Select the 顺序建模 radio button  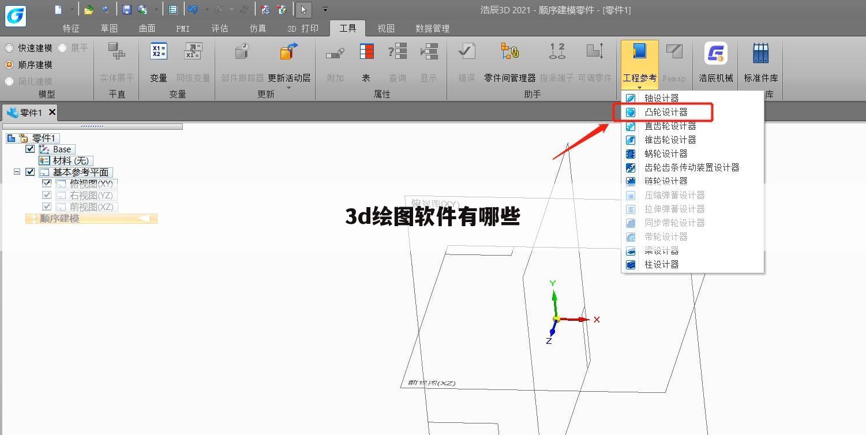pos(9,65)
